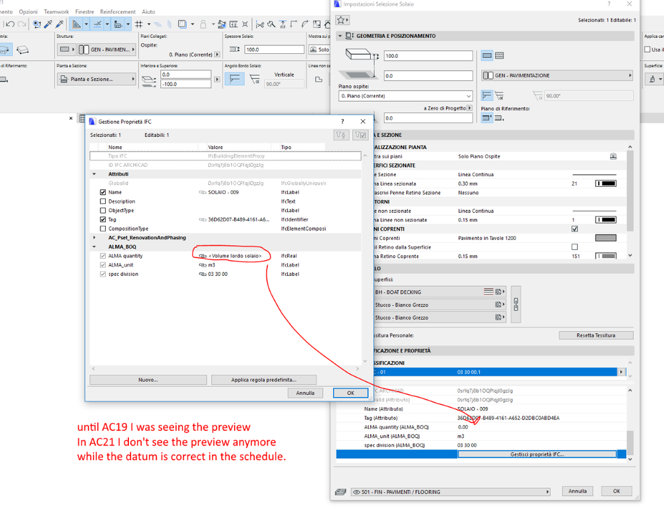Click the Spessore Solaio field in info box

[275, 50]
